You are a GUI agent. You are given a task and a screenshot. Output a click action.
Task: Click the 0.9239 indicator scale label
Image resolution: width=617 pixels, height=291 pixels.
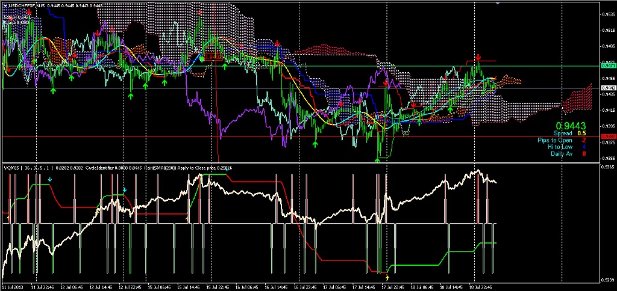[607, 280]
